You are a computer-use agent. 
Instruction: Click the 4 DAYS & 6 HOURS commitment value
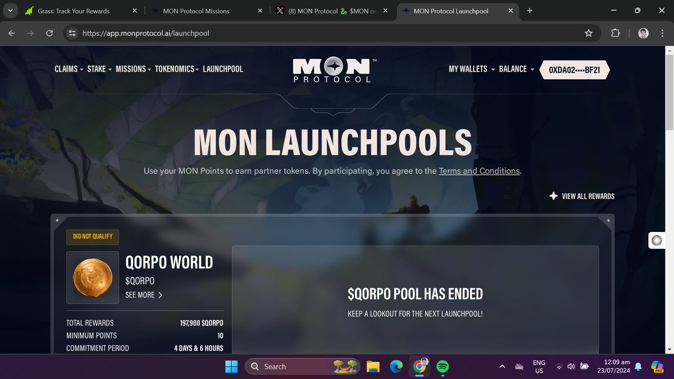click(198, 348)
